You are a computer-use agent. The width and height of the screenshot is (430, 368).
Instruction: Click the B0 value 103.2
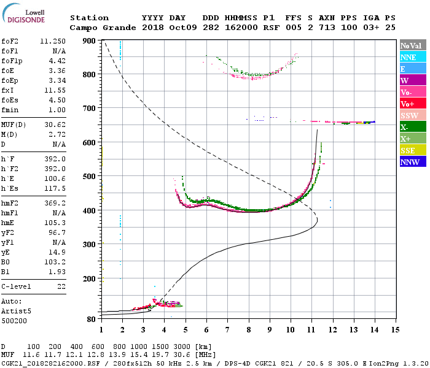pos(55,262)
